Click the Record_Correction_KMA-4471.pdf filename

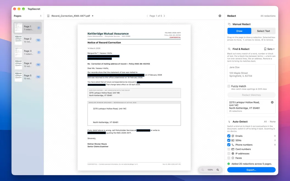pyautogui.click(x=71, y=16)
